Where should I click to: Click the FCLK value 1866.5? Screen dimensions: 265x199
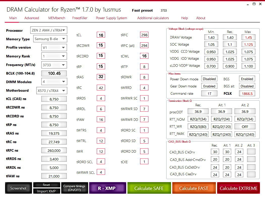pyautogui.click(x=247, y=93)
